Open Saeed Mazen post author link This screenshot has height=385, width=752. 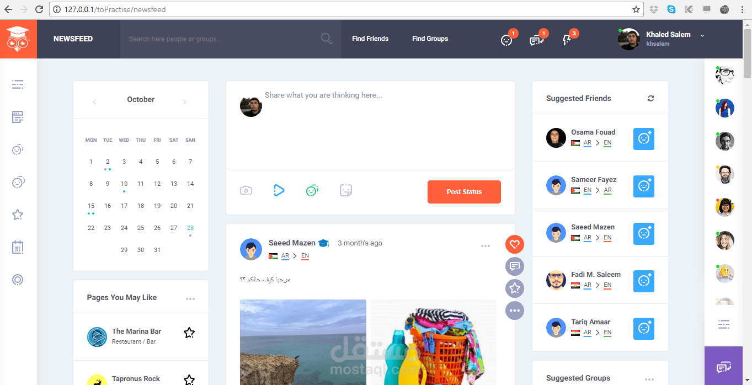[x=292, y=243]
